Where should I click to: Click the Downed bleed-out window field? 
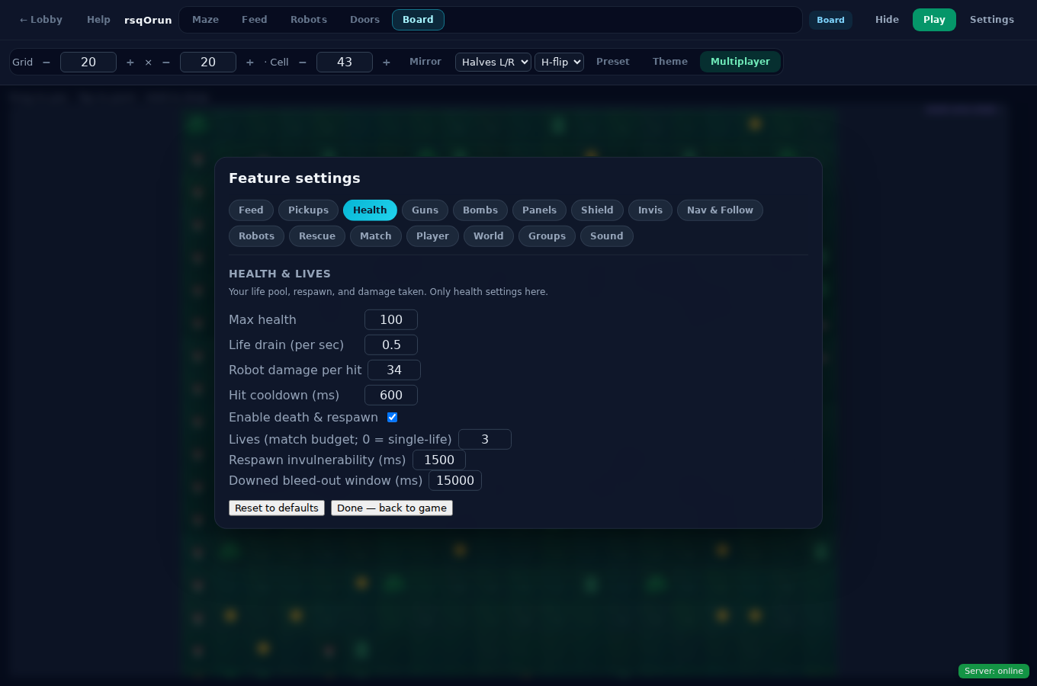pos(455,481)
